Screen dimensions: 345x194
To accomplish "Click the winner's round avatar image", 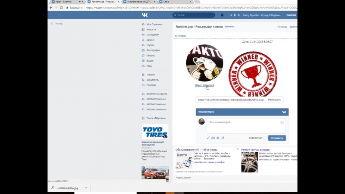I will pos(204,63).
